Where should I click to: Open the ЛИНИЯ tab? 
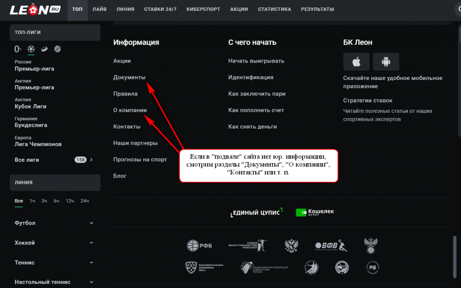click(125, 9)
